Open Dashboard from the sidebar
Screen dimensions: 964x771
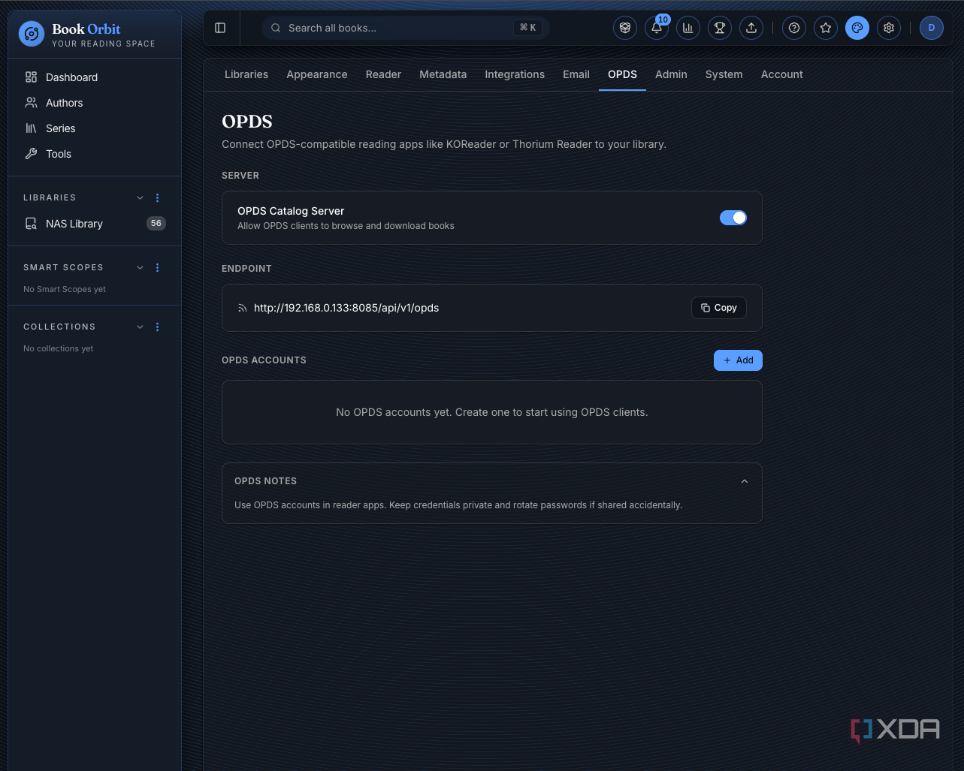pyautogui.click(x=95, y=77)
